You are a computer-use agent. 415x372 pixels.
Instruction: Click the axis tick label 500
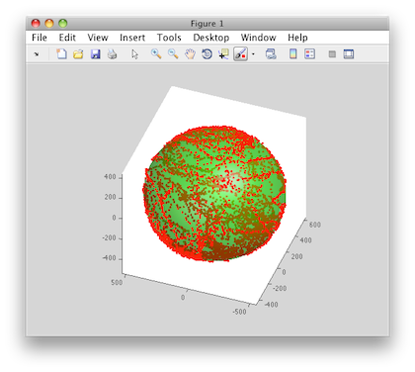click(x=117, y=283)
